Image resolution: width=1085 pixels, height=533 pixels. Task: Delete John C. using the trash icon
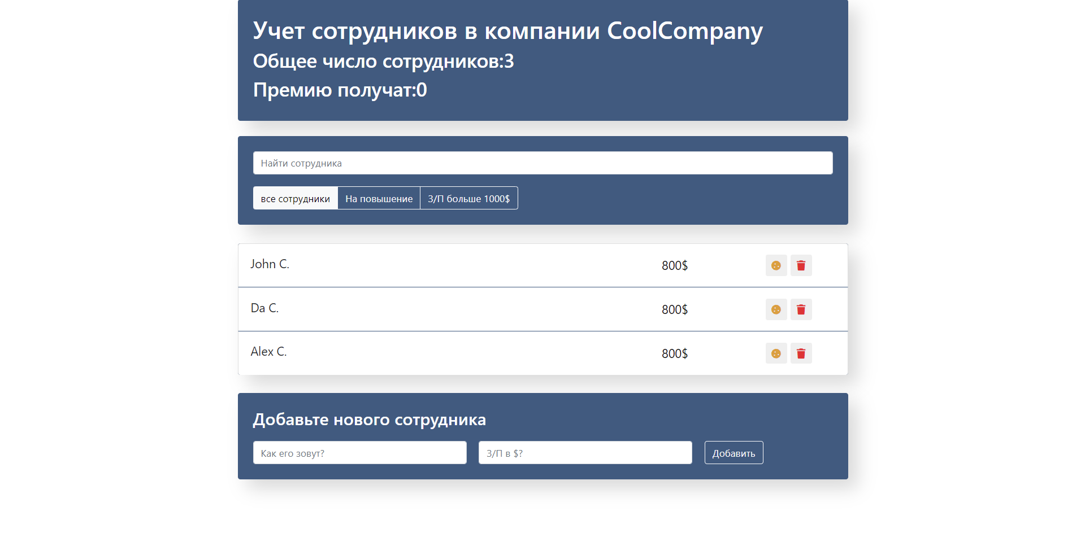(801, 265)
